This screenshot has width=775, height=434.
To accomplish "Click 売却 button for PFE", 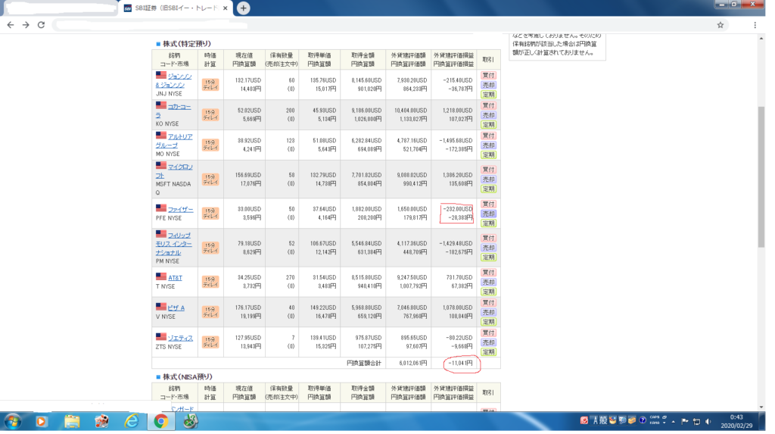I will click(488, 214).
